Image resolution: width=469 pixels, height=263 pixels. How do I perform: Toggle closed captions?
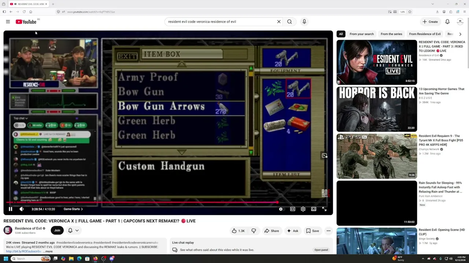292,209
